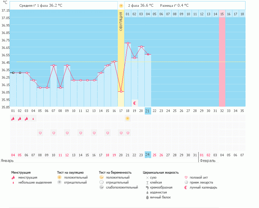259x208 pixels.
Task: Click the lunar calendar moon icon on day 19
Action: [134, 103]
